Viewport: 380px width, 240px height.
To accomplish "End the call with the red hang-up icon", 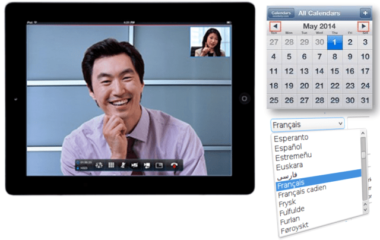I will [175, 165].
